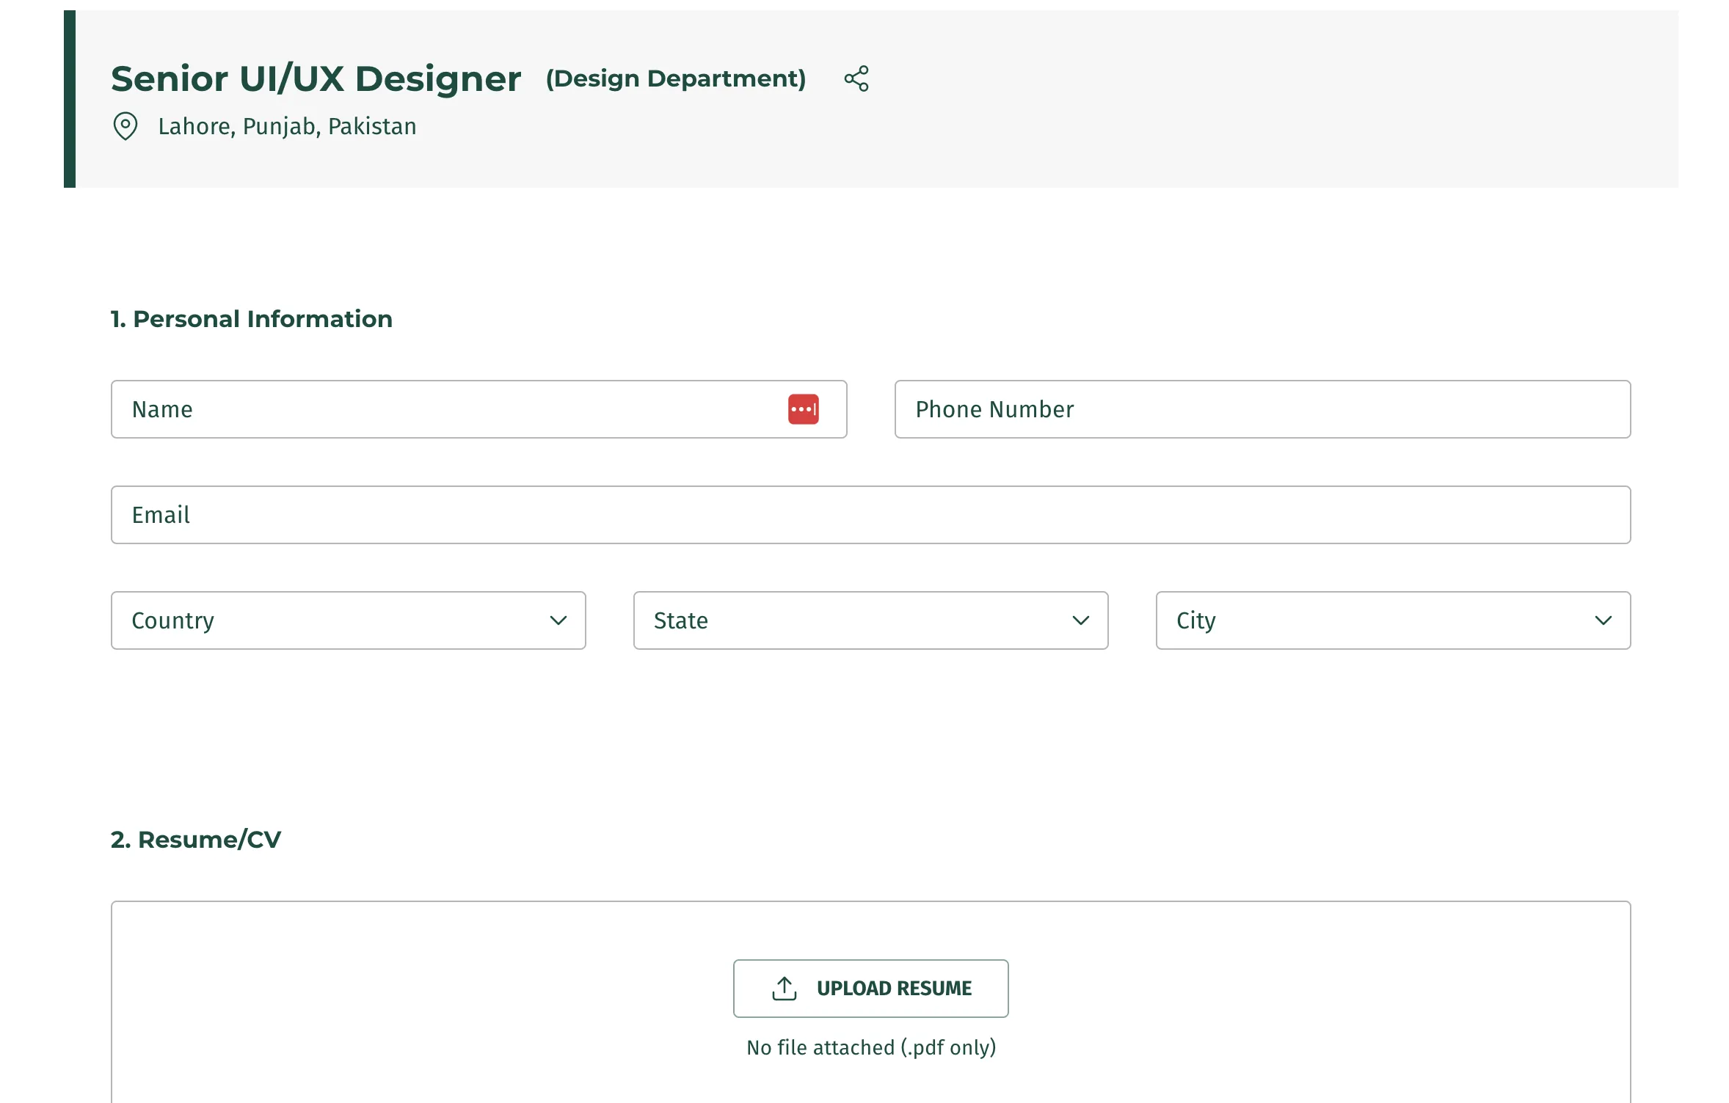
Task: Open the State dropdown
Action: 870,620
